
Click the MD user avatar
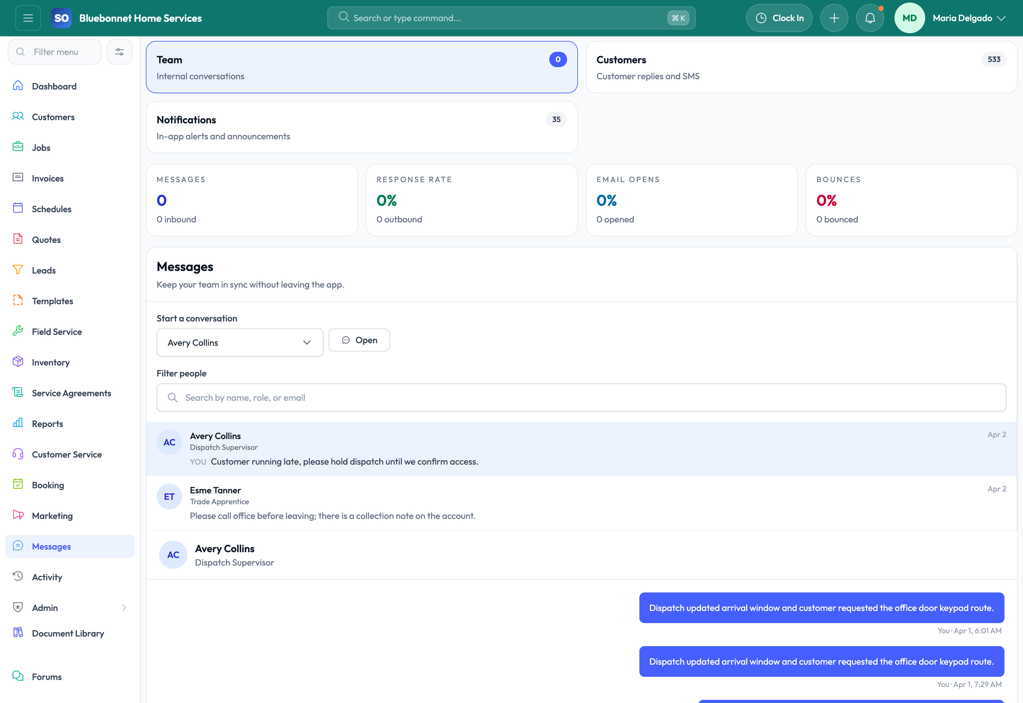[x=909, y=18]
